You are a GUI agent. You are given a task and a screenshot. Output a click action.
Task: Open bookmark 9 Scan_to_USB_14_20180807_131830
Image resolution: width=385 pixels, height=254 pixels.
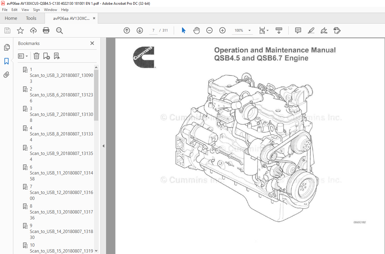tap(61, 231)
